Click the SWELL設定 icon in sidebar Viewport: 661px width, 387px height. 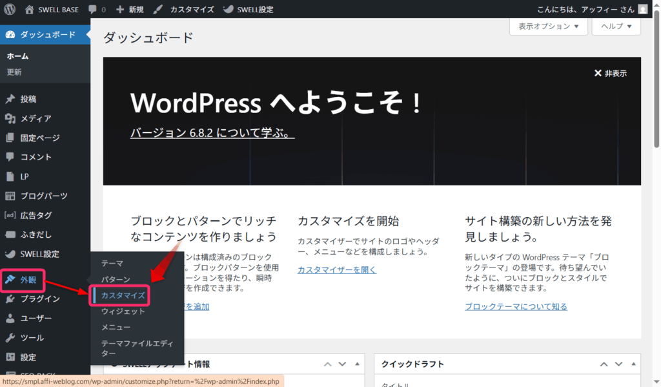point(10,254)
